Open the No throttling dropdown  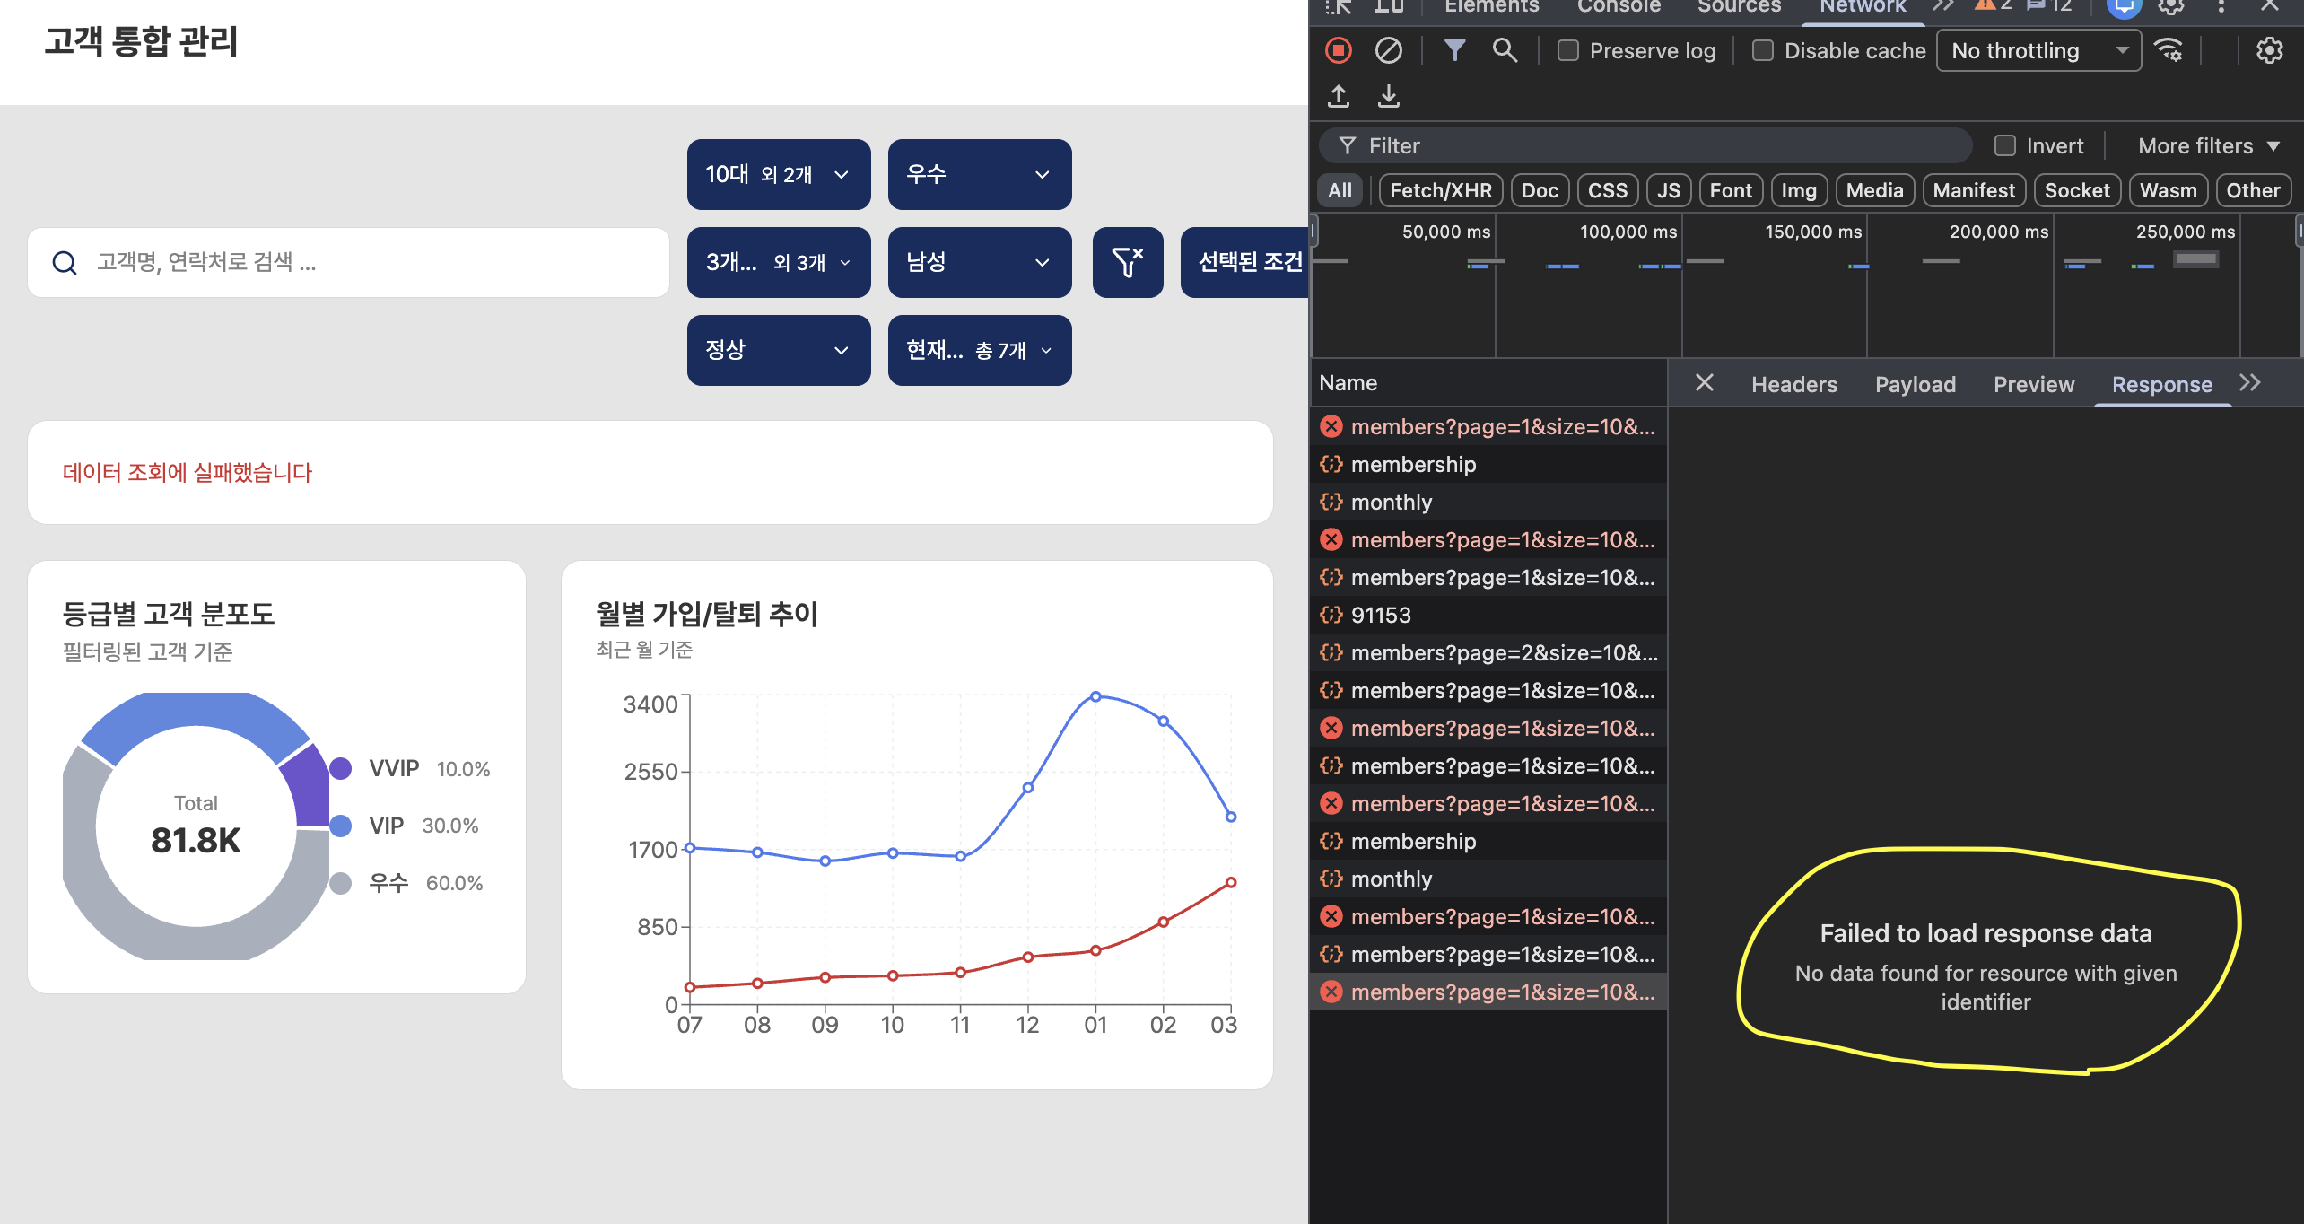pos(2038,50)
